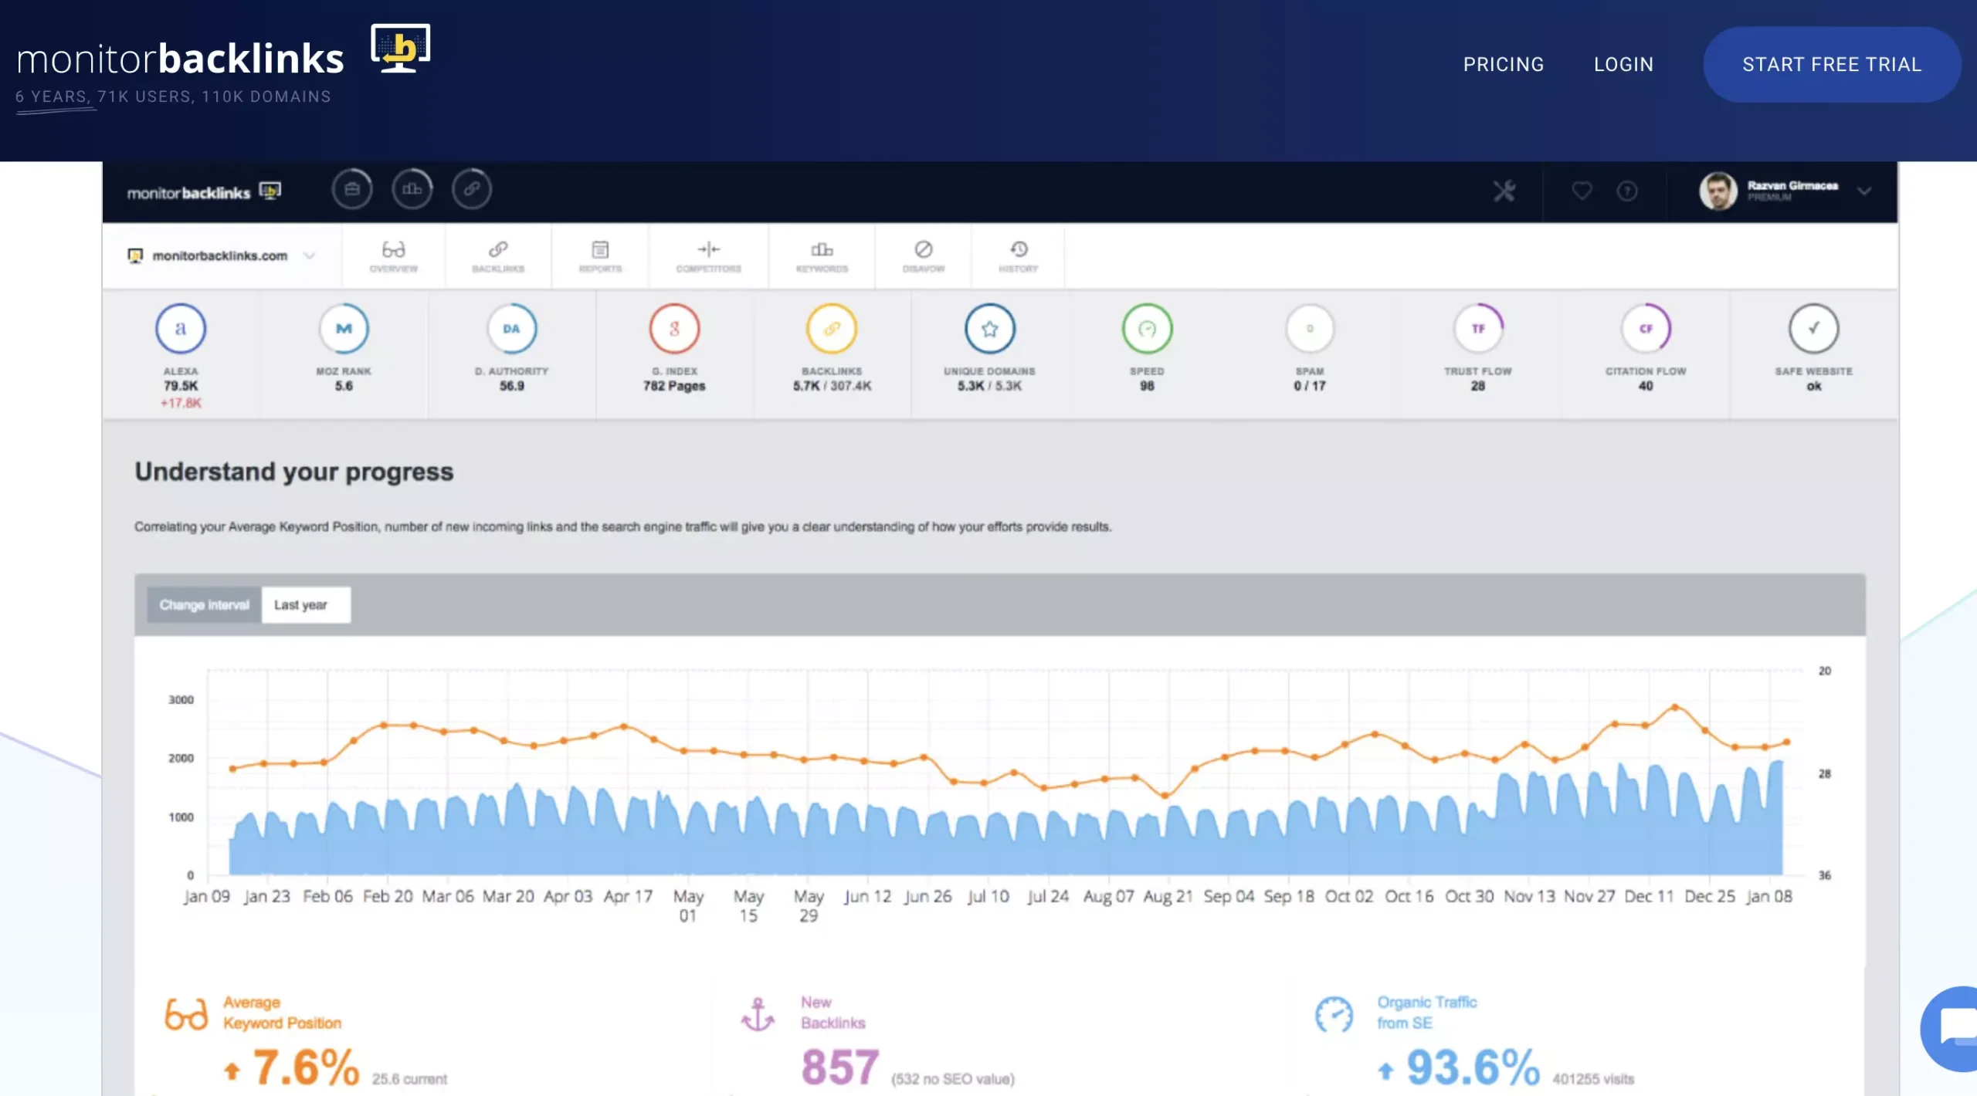1977x1096 pixels.
Task: Click the Organic Traffic gauge icon
Action: click(x=1334, y=1015)
